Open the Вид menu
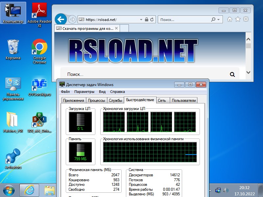This screenshot has height=197, width=263. 102,92
